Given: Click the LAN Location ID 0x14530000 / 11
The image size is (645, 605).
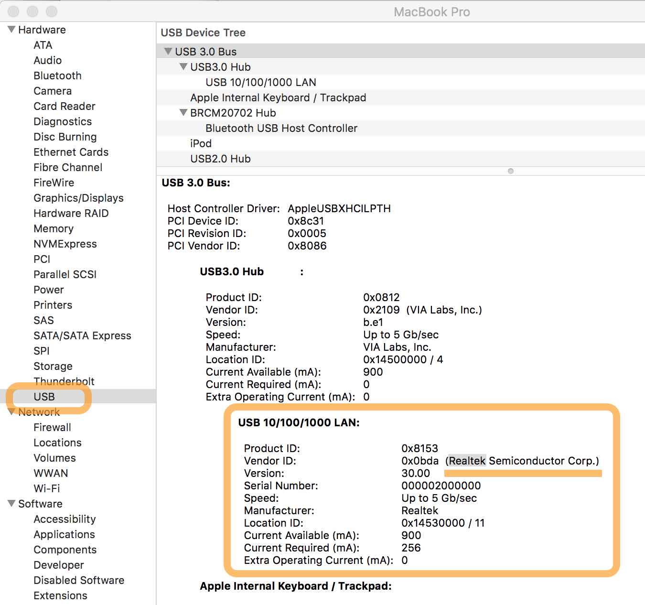Looking at the screenshot, I should [x=443, y=523].
